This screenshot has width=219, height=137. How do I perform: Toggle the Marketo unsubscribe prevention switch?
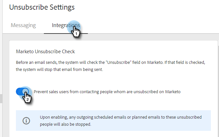click(x=22, y=92)
